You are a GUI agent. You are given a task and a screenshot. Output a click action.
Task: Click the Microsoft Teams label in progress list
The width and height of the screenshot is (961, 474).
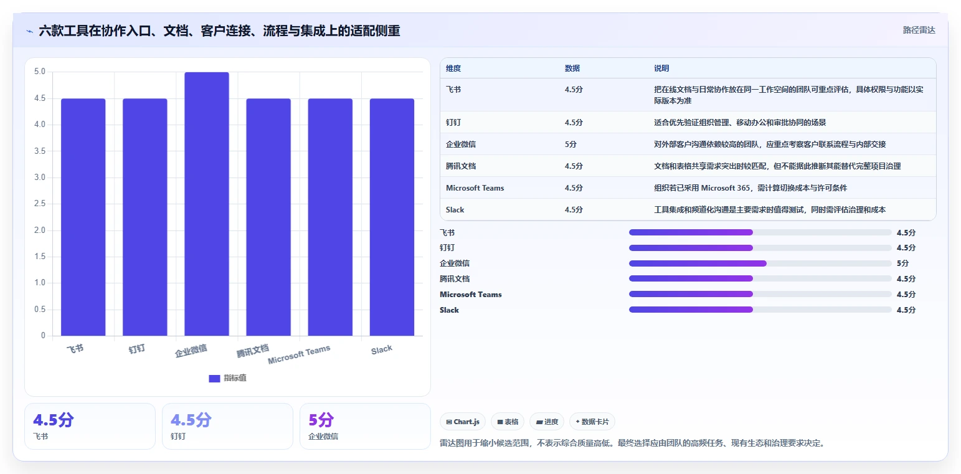pos(471,294)
